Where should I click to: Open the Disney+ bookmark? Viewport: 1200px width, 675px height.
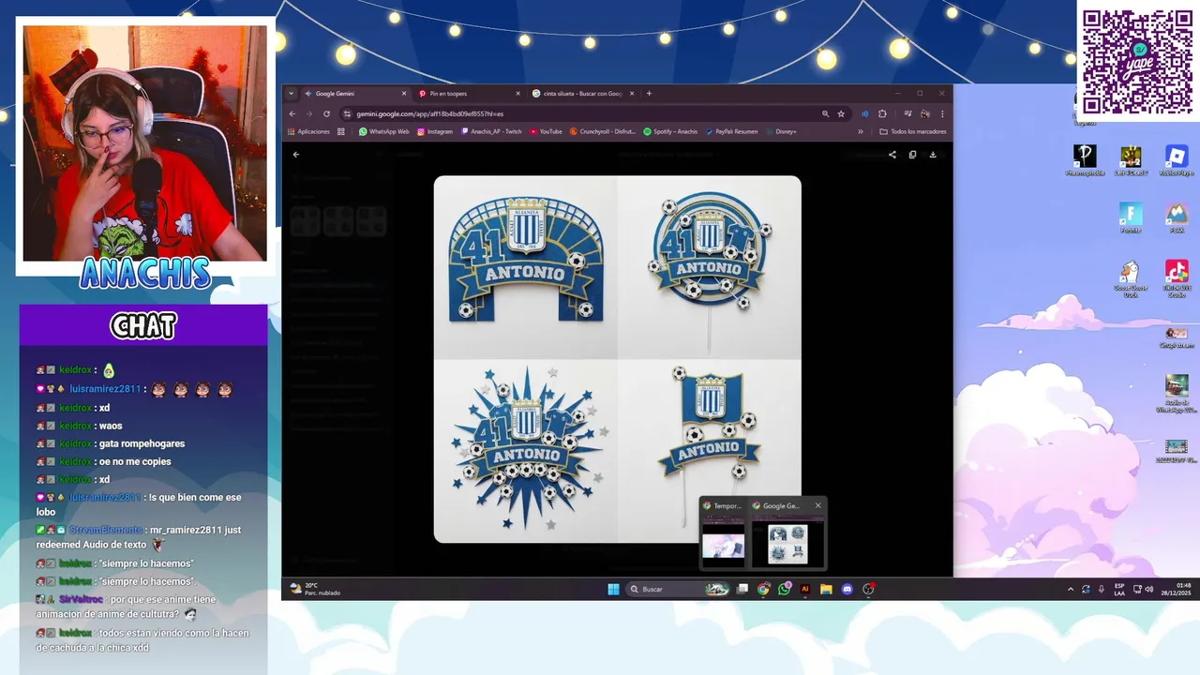(x=781, y=131)
